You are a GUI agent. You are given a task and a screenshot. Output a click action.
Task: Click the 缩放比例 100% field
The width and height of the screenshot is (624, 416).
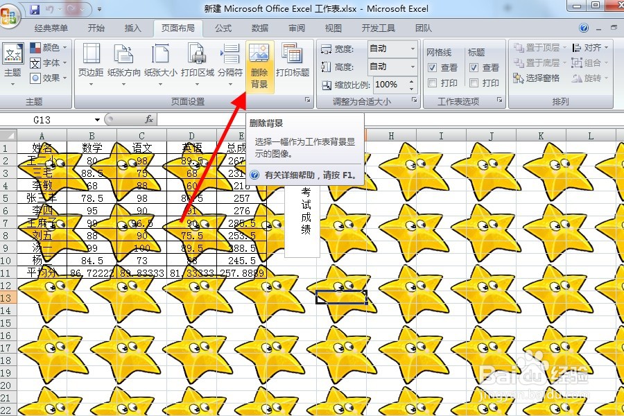(x=390, y=85)
